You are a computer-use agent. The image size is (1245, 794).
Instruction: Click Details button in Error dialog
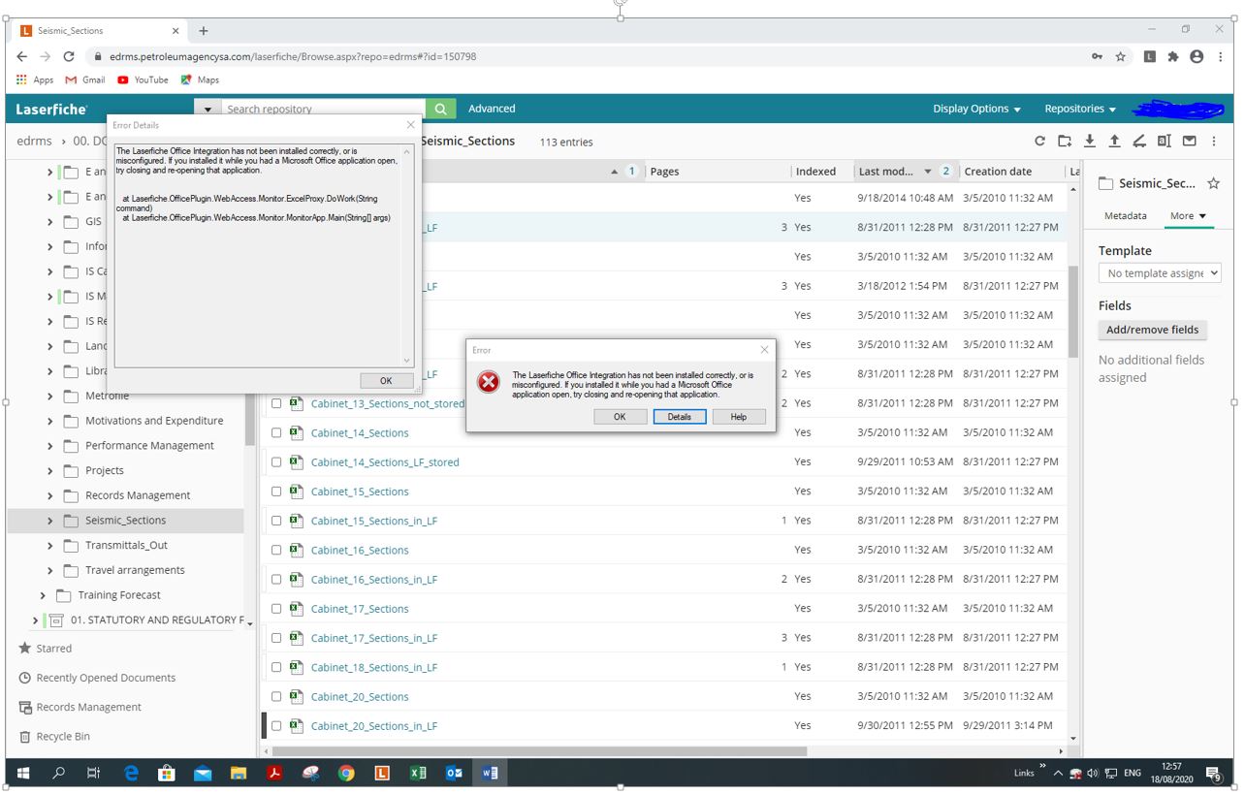click(679, 417)
